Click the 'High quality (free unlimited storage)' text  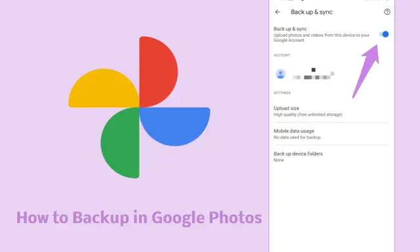tap(308, 115)
